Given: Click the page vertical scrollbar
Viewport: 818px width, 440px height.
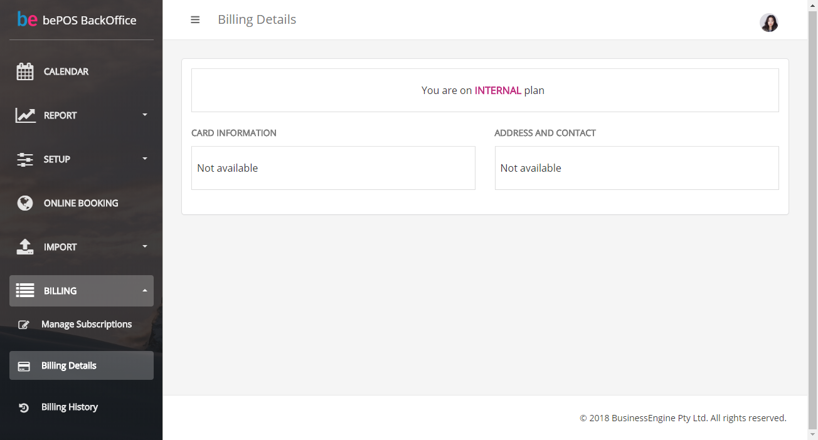Looking at the screenshot, I should (x=813, y=220).
